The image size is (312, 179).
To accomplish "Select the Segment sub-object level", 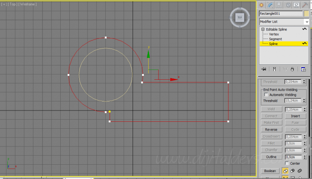I will tap(276, 39).
